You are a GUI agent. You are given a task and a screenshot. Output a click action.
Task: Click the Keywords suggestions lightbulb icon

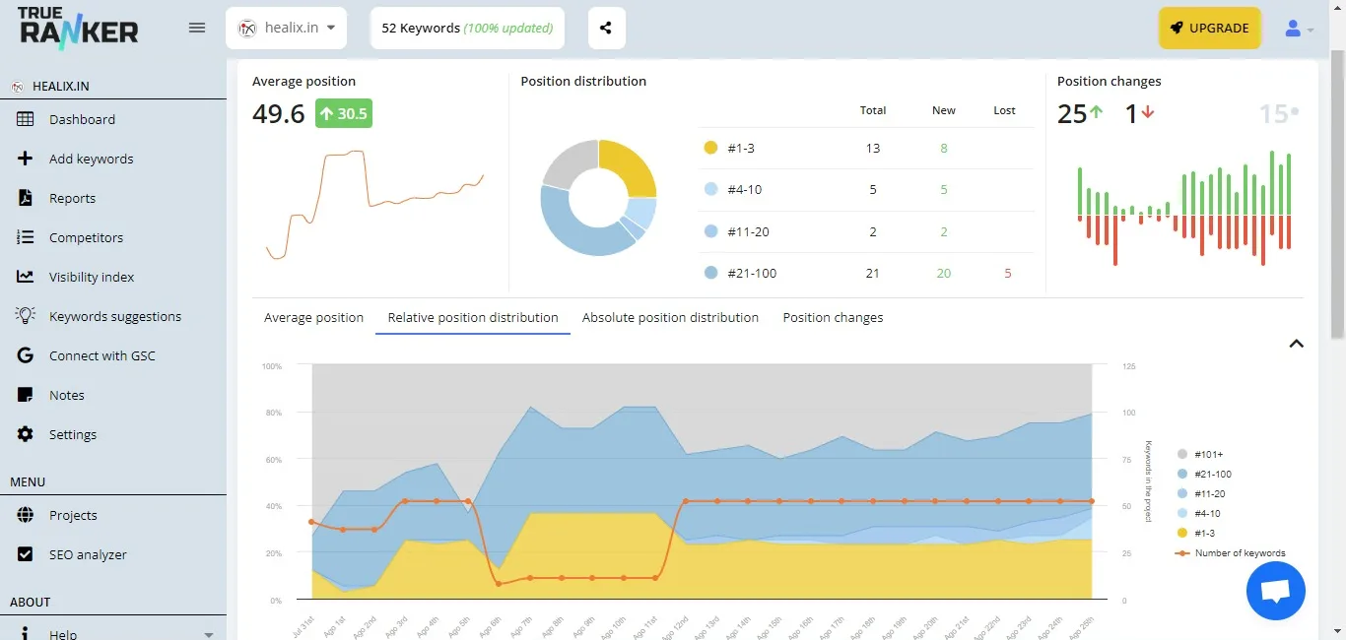(x=26, y=316)
